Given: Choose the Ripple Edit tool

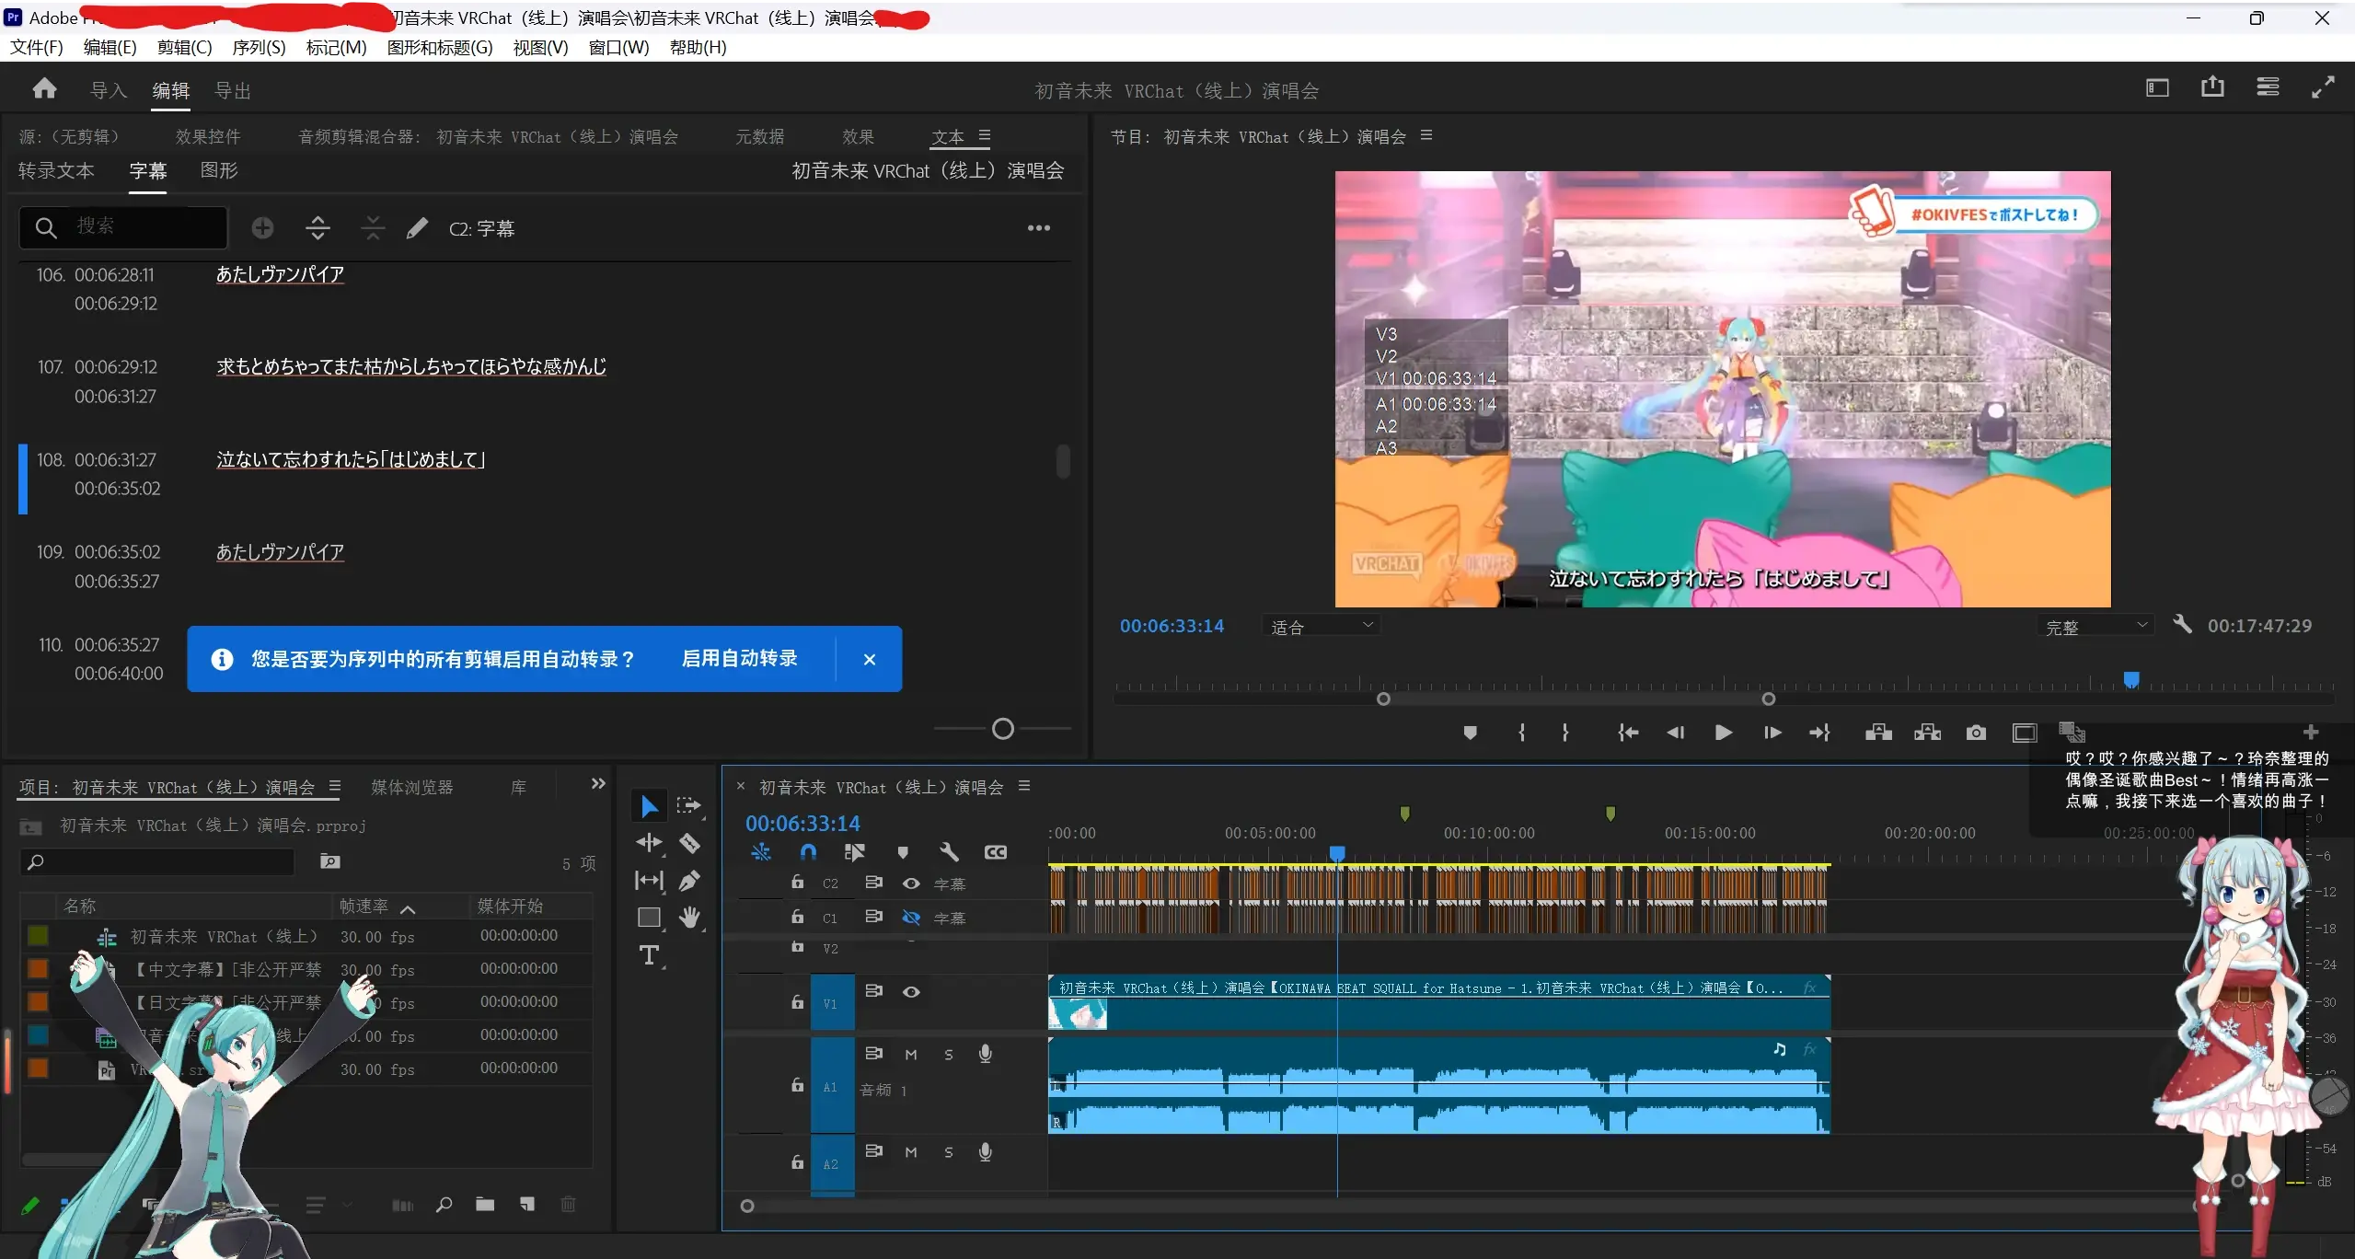Looking at the screenshot, I should (x=649, y=843).
